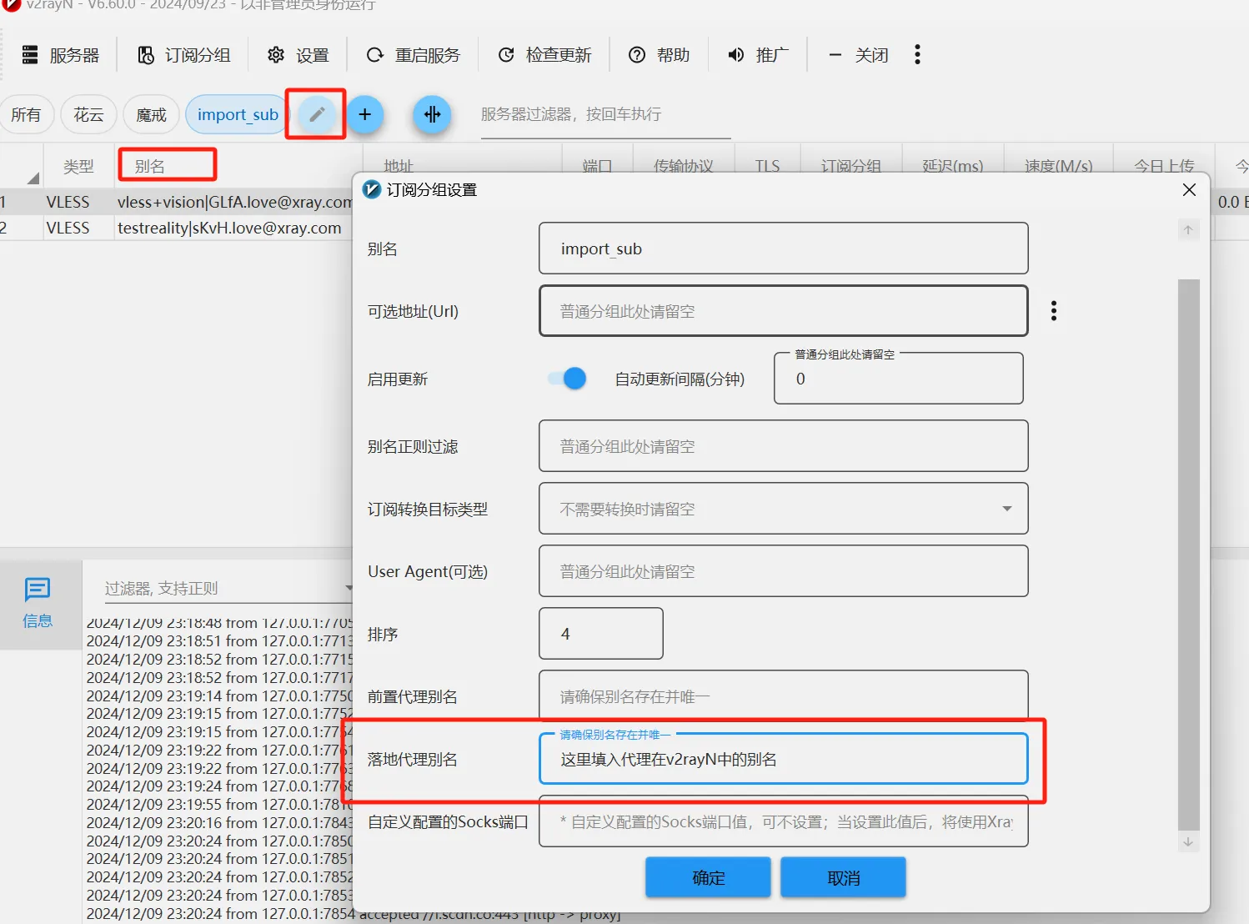Click the 取消 cancel button
Image resolution: width=1249 pixels, height=924 pixels.
click(843, 877)
